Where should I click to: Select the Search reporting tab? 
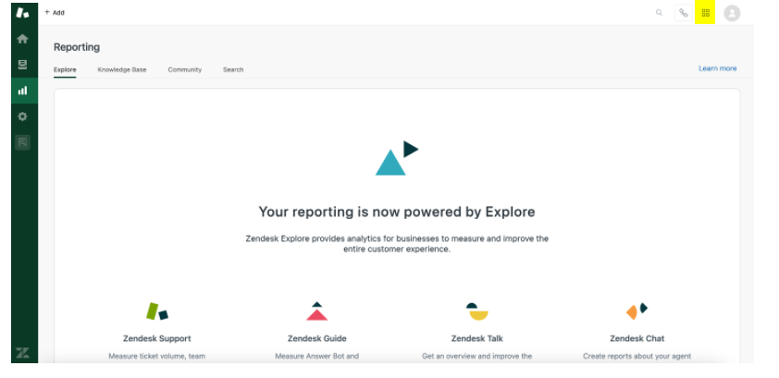[233, 69]
